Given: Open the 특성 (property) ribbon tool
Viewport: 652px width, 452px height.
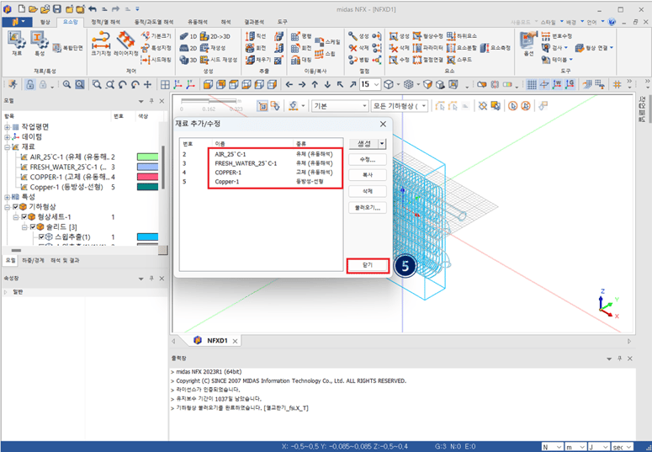Looking at the screenshot, I should (40, 43).
